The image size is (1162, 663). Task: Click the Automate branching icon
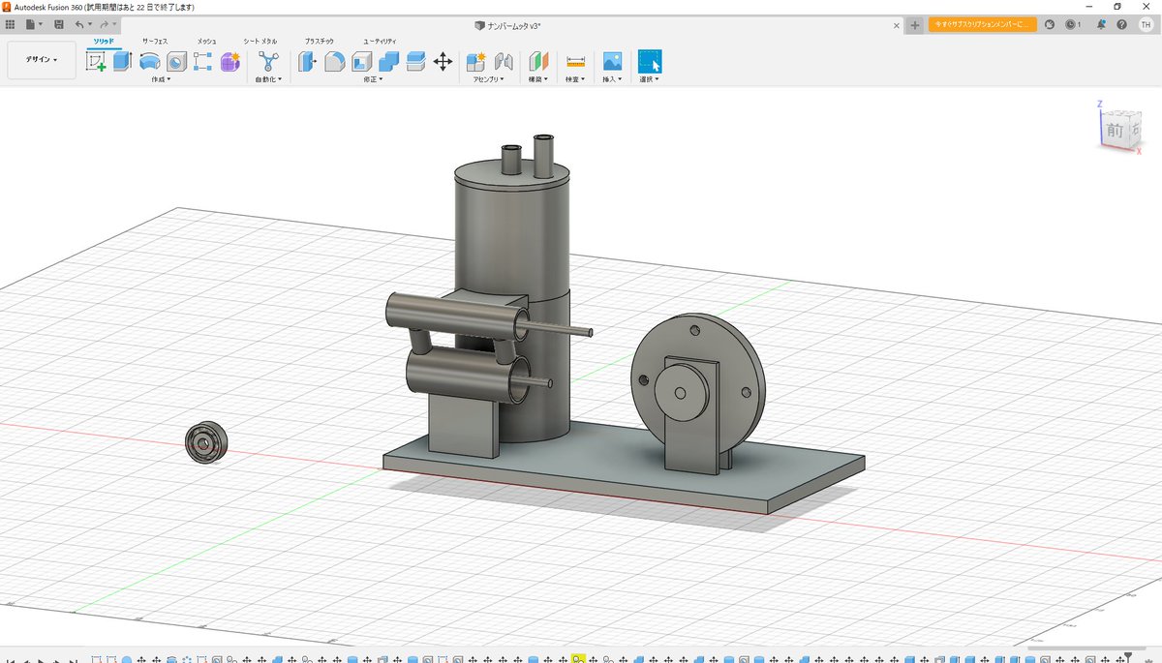point(268,62)
